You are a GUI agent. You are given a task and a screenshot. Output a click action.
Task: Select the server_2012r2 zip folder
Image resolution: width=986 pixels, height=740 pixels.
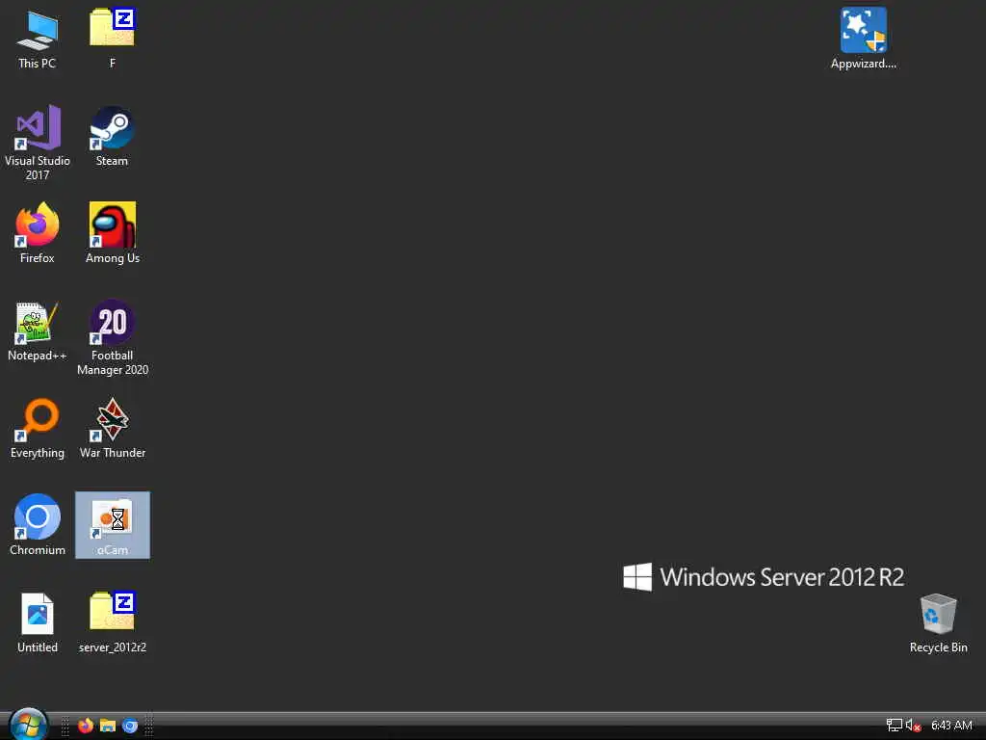113,623
